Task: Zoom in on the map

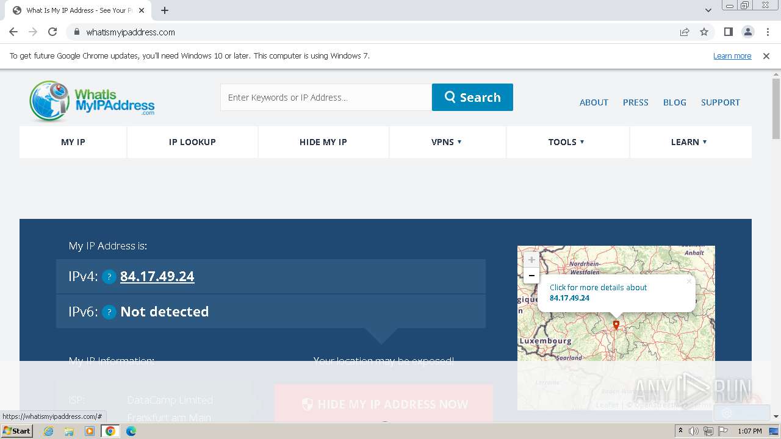Action: point(531,260)
